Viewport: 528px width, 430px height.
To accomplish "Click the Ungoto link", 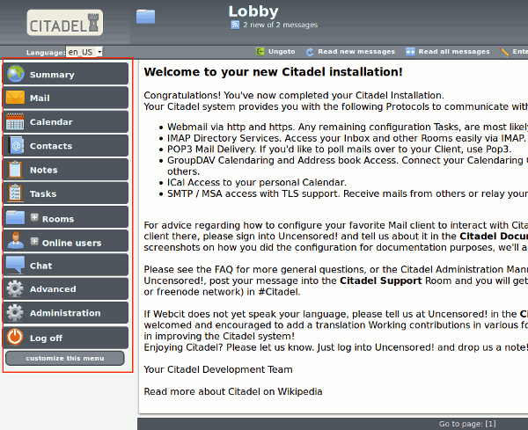I will coord(282,52).
